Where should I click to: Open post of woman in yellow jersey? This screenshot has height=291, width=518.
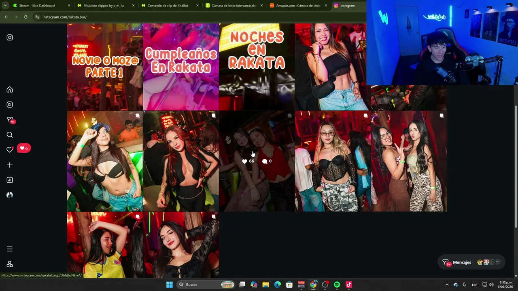point(105,245)
